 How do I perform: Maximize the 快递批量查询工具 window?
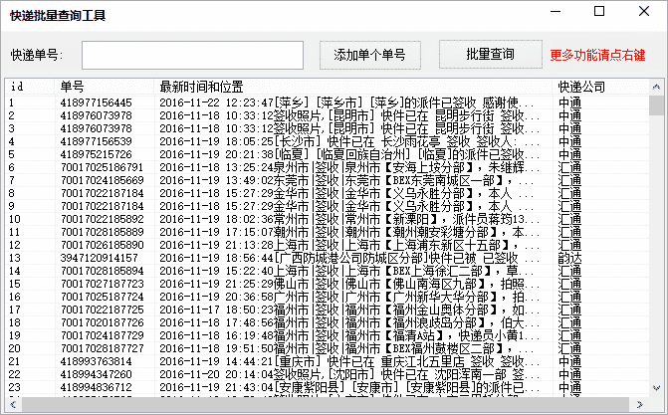(x=598, y=12)
